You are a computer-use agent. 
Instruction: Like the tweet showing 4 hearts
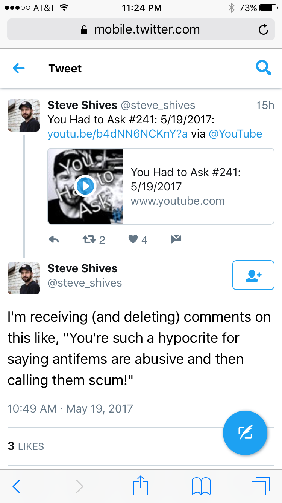pyautogui.click(x=133, y=239)
